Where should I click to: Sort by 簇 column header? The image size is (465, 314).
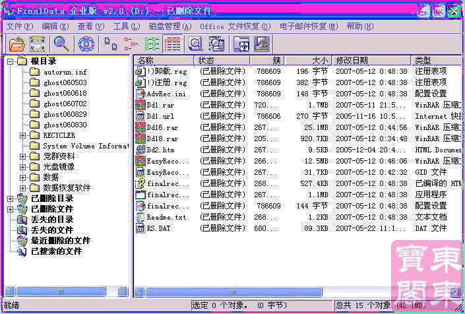268,61
